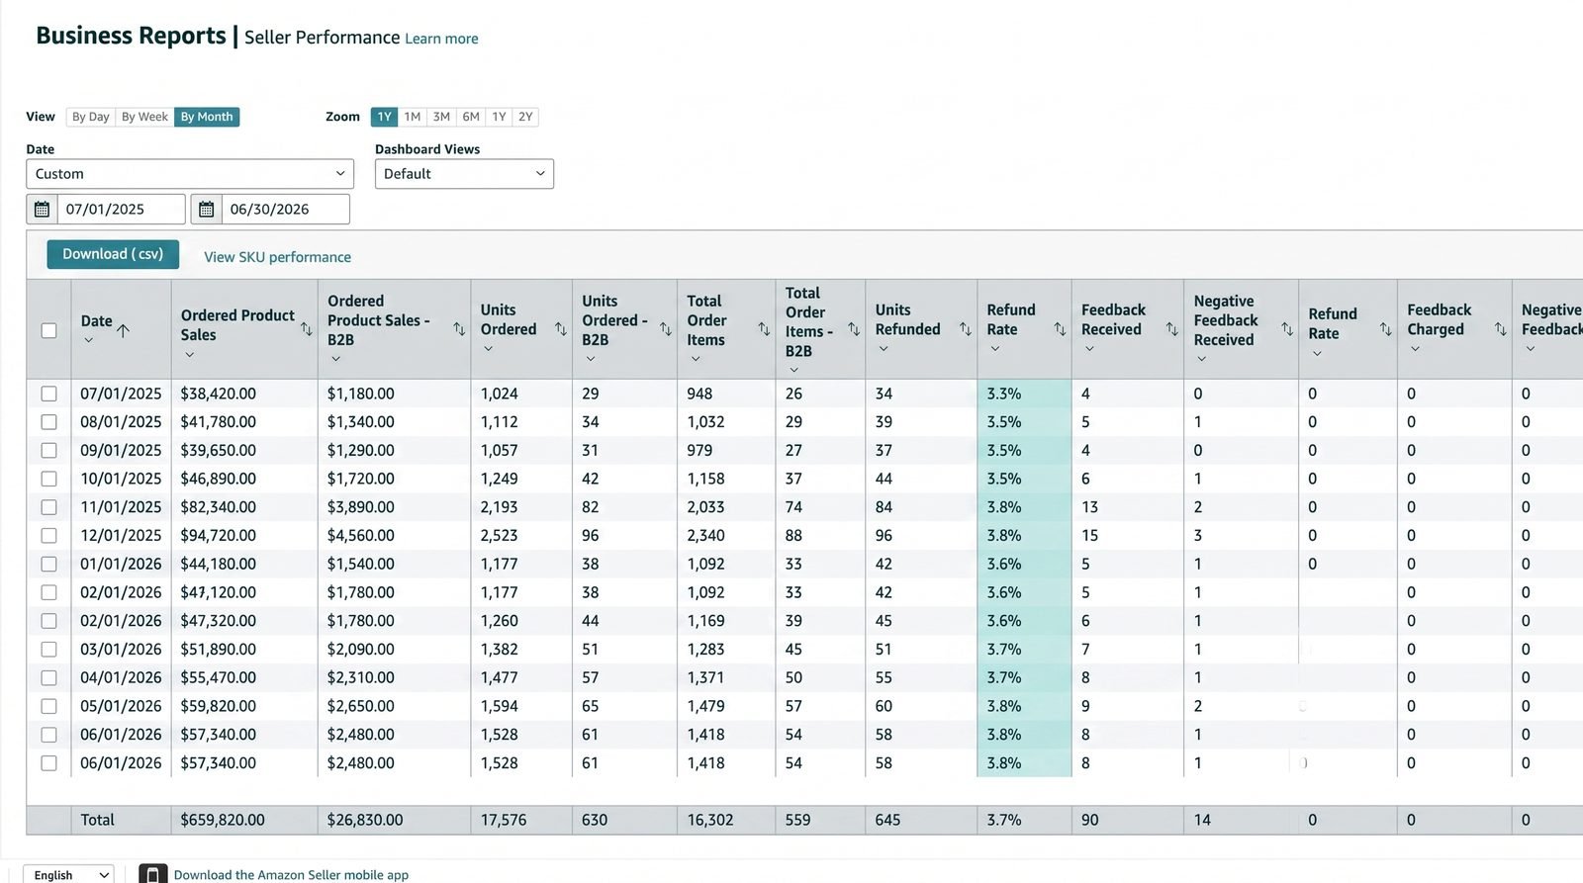
Task: Click the $94,720.00 sales cell
Action: coord(218,536)
